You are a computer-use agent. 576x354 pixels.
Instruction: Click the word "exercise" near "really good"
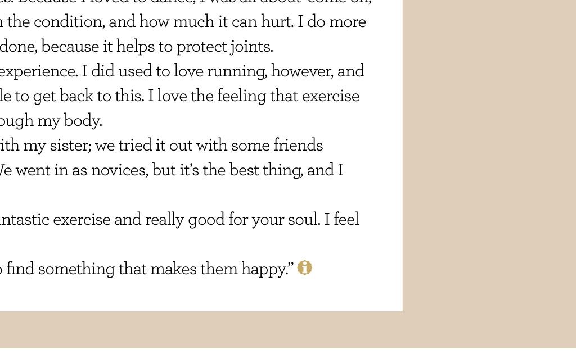click(82, 219)
